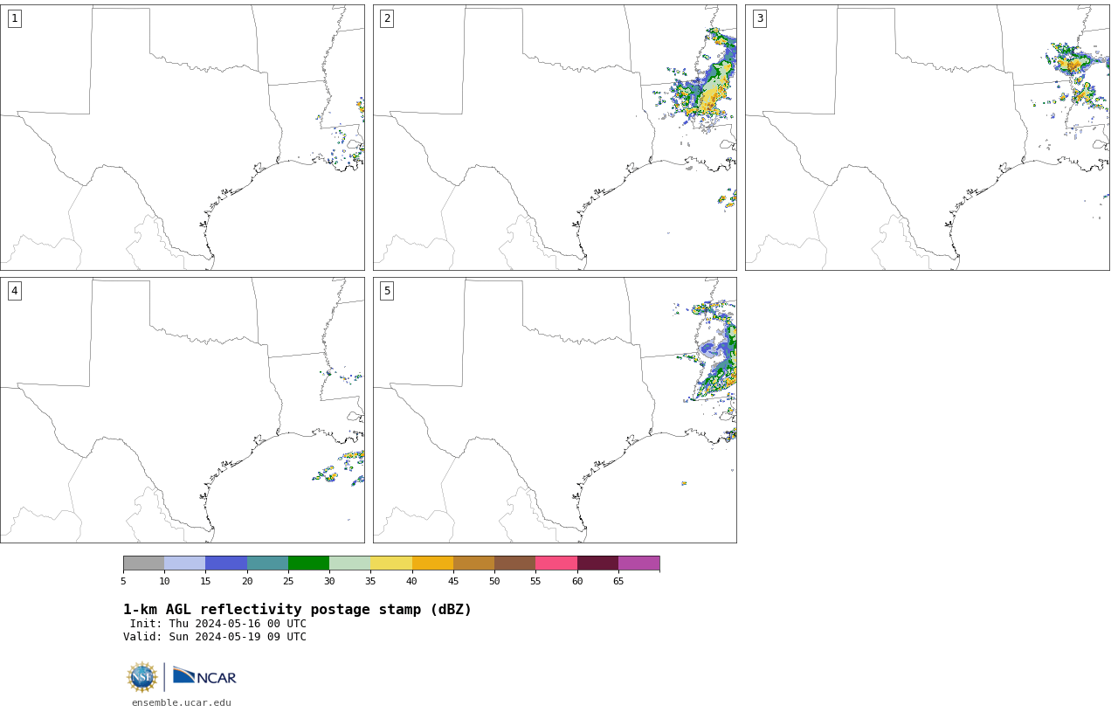Click the pale green 30-35 dBZ swatch

(349, 563)
